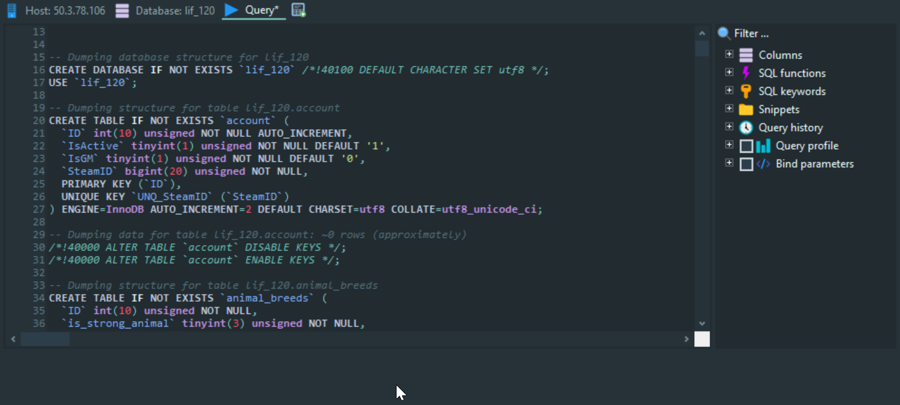Click the Query history clock icon
The height and width of the screenshot is (405, 900).
tap(746, 127)
